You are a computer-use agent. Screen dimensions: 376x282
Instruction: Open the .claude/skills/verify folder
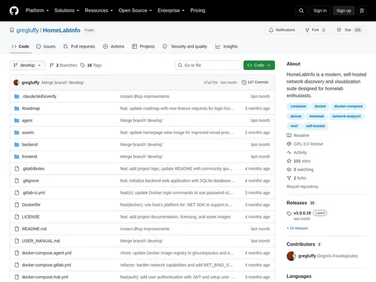(39, 96)
